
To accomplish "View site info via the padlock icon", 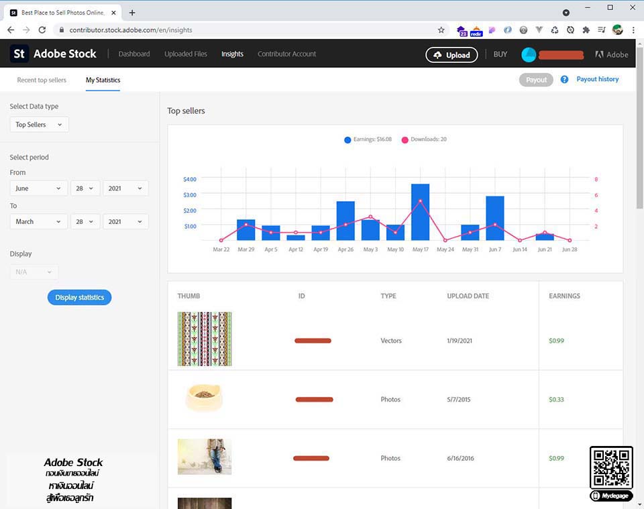I will [x=62, y=30].
